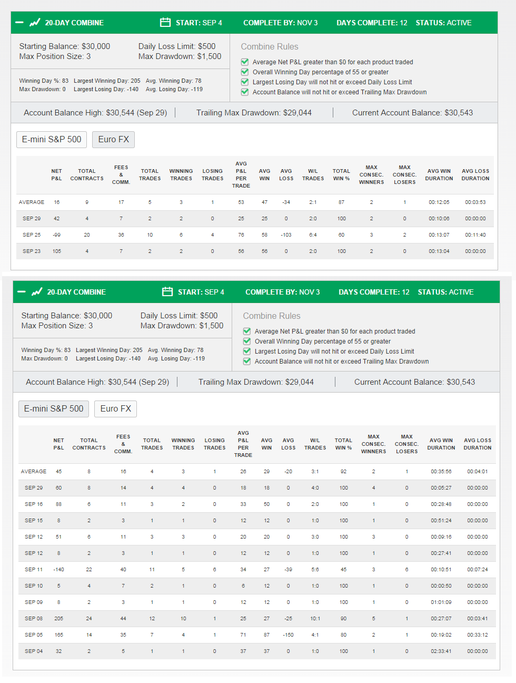Click the 00:07:24 loss duration in SEP 11 row
The height and width of the screenshot is (683, 516).
[478, 570]
